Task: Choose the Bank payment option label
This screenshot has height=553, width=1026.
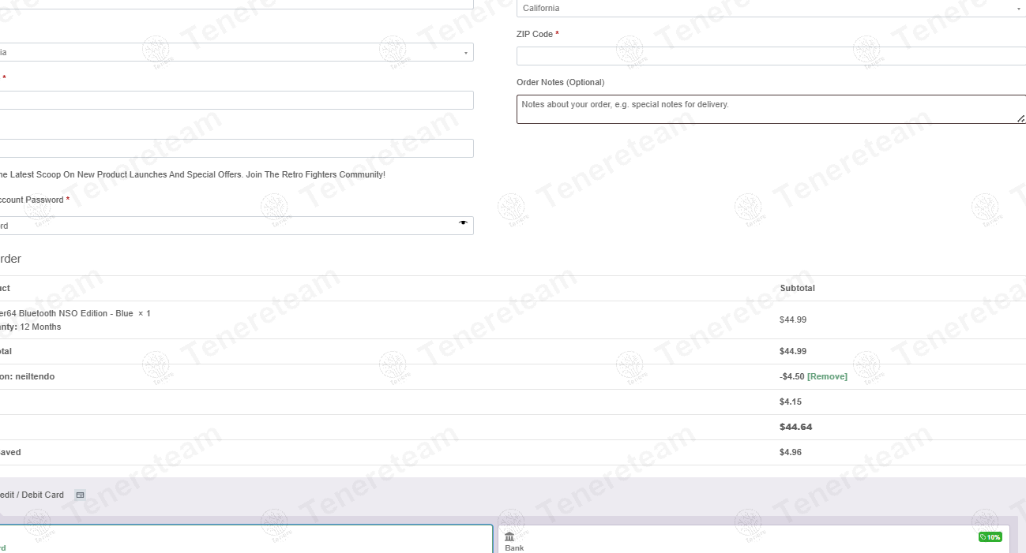Action: [514, 547]
